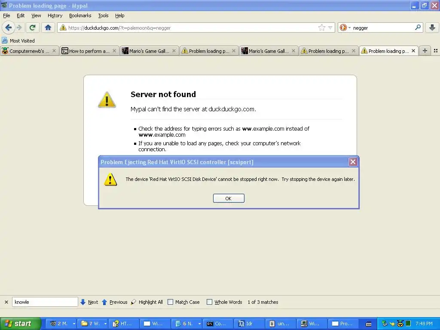The width and height of the screenshot is (440, 330).
Task: Show the list all tabs grid icon
Action: point(436,51)
